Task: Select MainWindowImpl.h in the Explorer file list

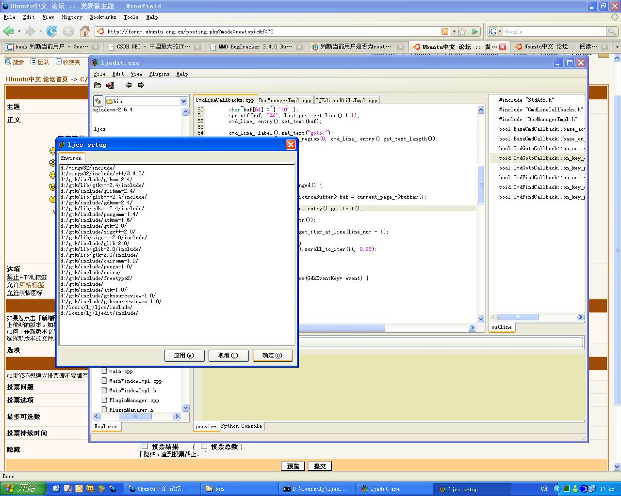Action: (132, 390)
